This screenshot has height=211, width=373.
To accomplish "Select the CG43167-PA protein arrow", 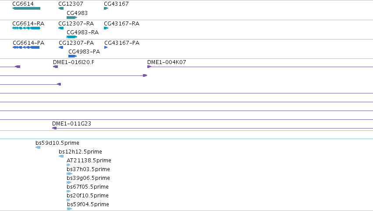I will (106, 47).
